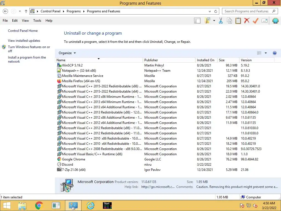Open the Tools menu

click(37, 21)
